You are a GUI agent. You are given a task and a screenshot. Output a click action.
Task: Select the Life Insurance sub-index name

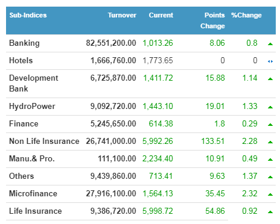pyautogui.click(x=36, y=211)
